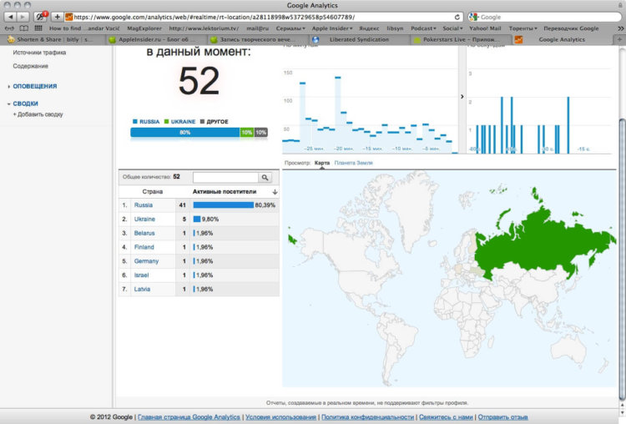Image resolution: width=626 pixels, height=424 pixels.
Task: Open the Top Sites grid icon
Action: click(38, 28)
